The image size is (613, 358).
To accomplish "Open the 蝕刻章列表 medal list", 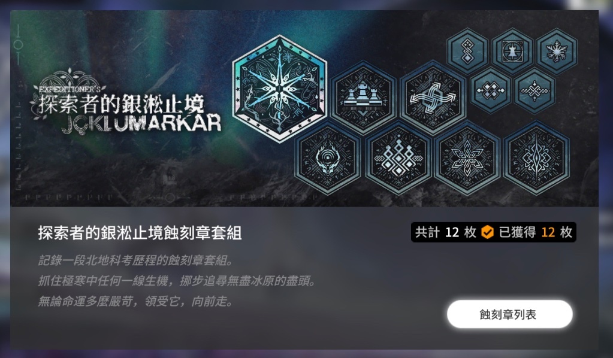I will click(509, 314).
